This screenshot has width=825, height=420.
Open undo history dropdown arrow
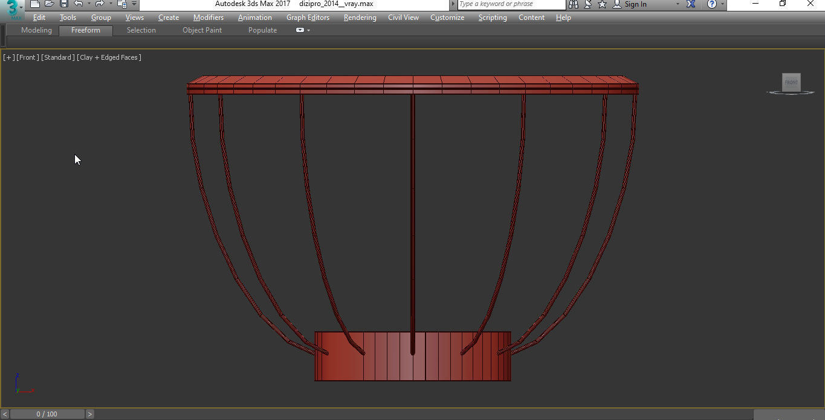tap(88, 4)
